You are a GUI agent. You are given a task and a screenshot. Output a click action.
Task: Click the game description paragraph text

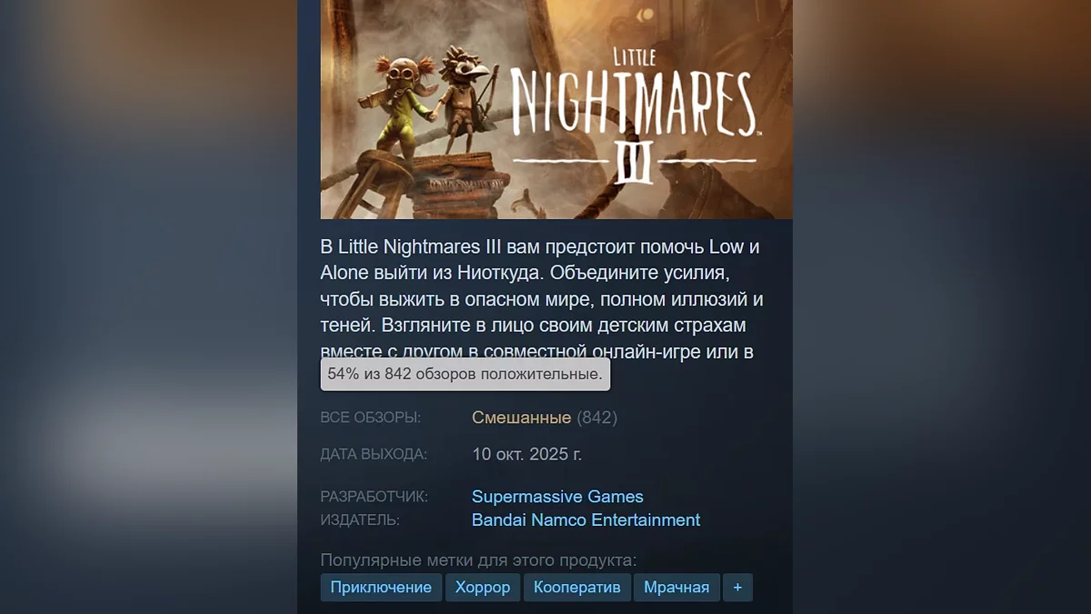pyautogui.click(x=542, y=298)
